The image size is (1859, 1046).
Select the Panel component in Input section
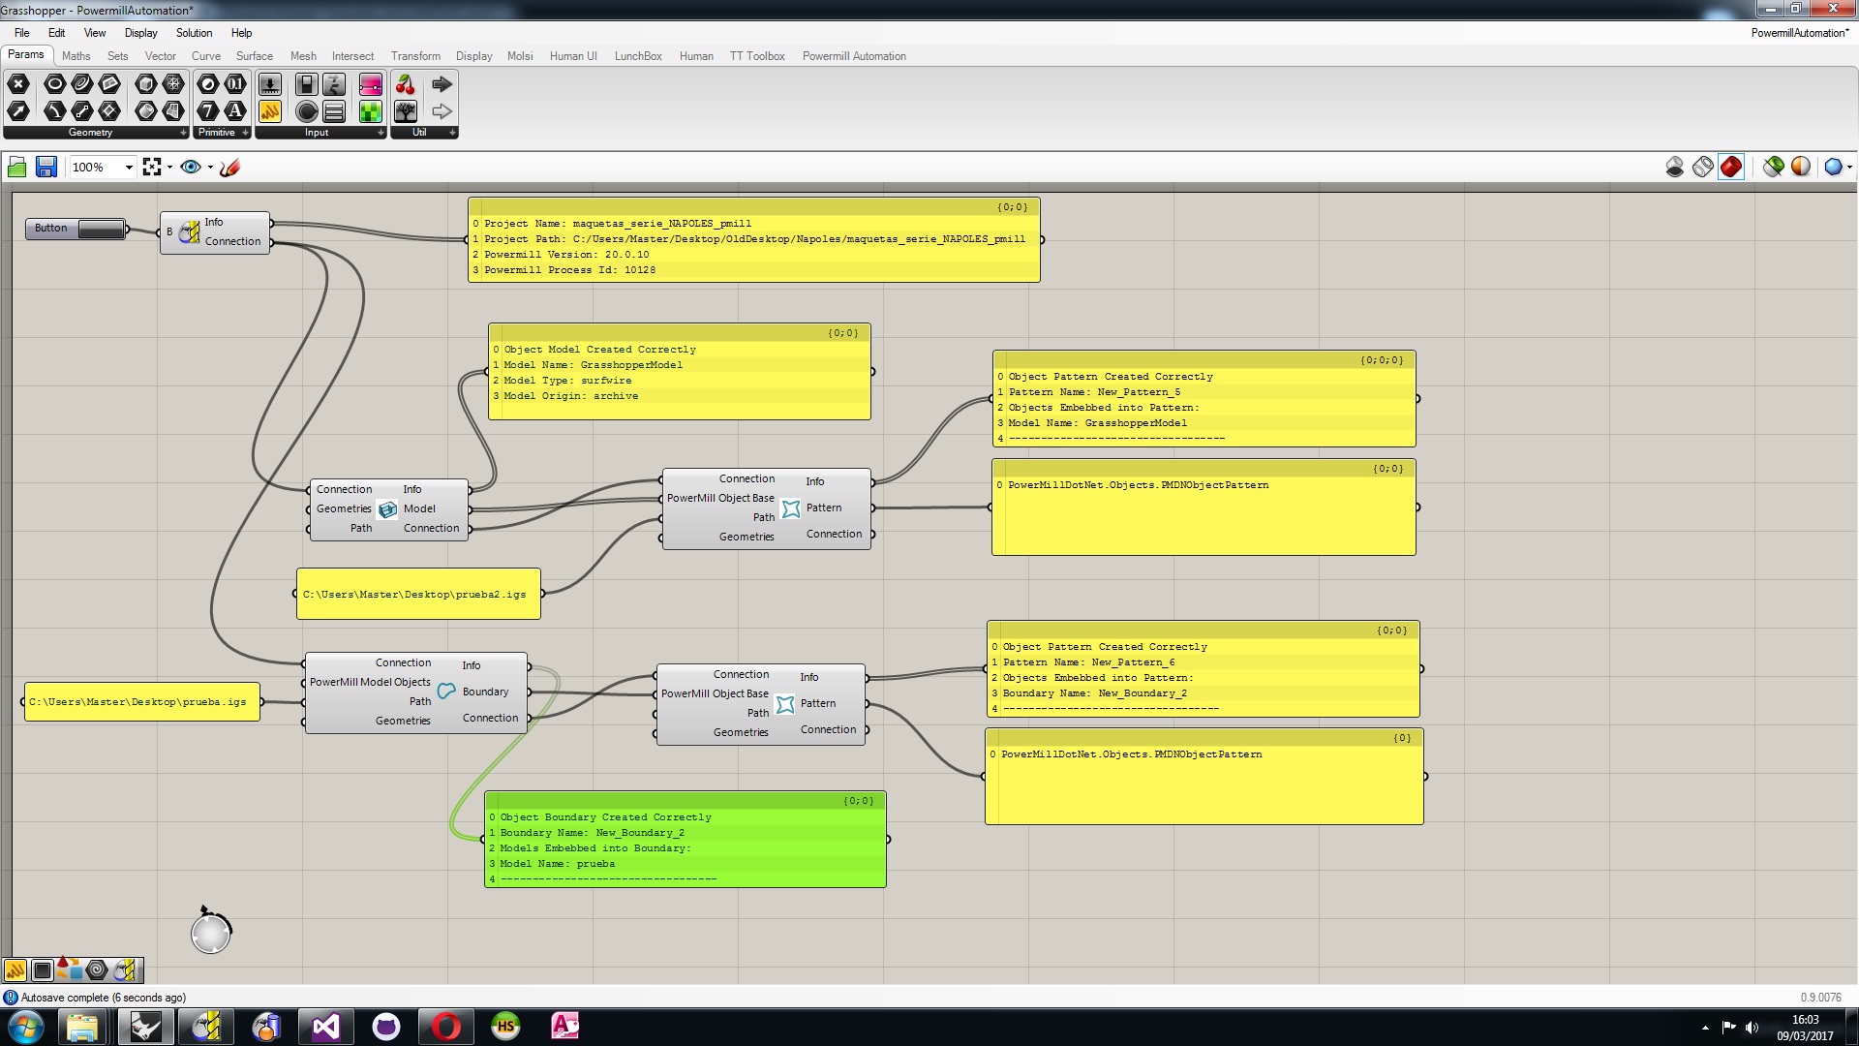click(x=333, y=111)
